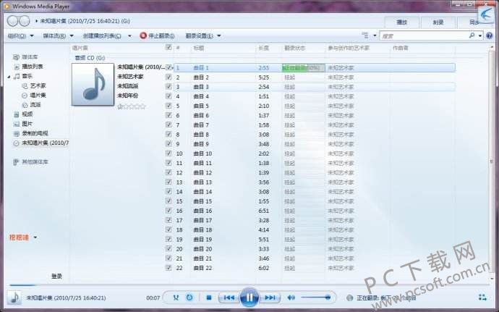Viewport: 499px width, 312px height.
Task: Open the blue Help question mark icon
Action: coord(490,35)
